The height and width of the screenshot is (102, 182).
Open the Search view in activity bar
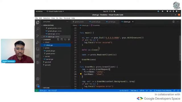pyautogui.click(x=38, y=29)
